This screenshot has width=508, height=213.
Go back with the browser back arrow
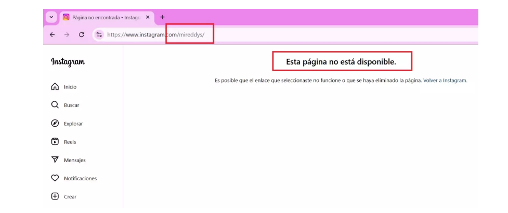pos(52,35)
